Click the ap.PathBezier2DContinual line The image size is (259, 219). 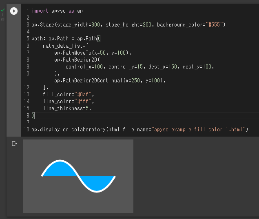click(x=110, y=81)
